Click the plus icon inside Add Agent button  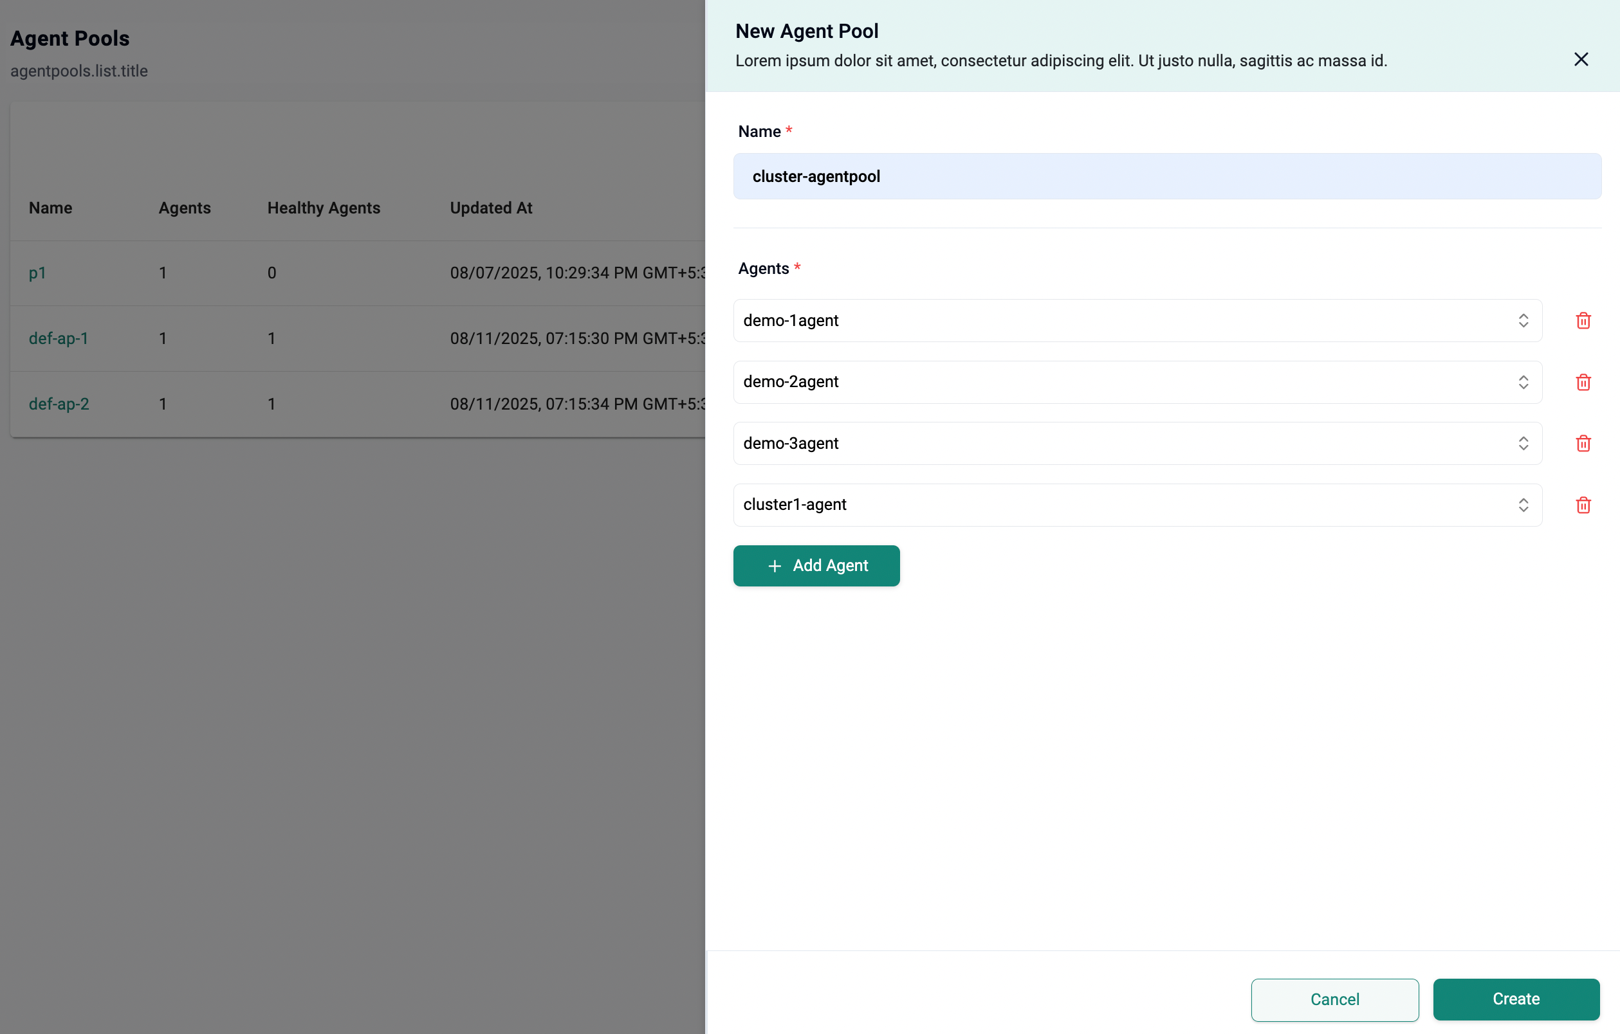775,566
